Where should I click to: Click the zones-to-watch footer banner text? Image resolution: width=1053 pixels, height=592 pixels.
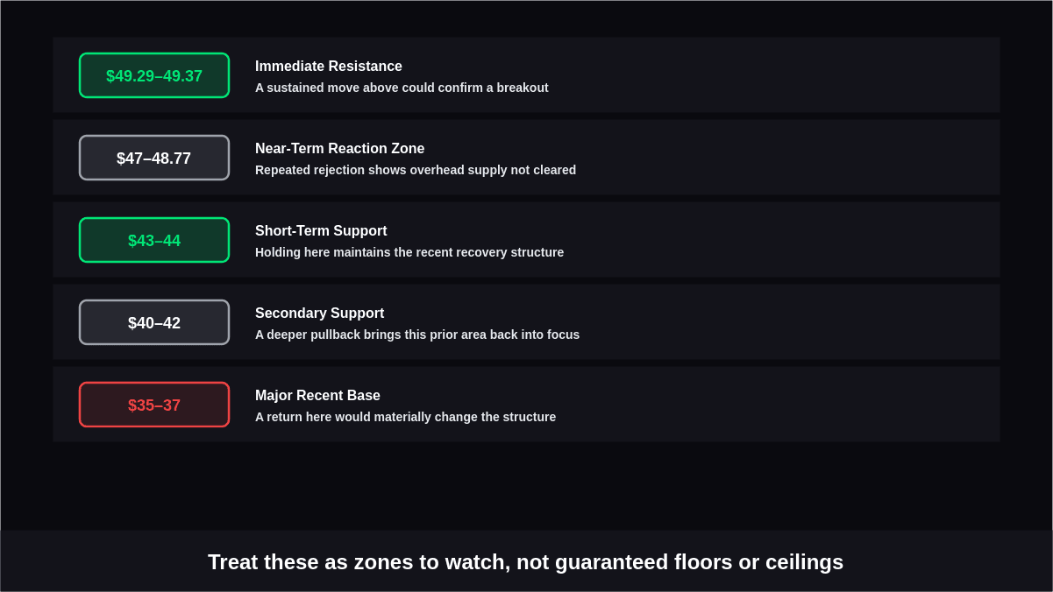pos(525,562)
